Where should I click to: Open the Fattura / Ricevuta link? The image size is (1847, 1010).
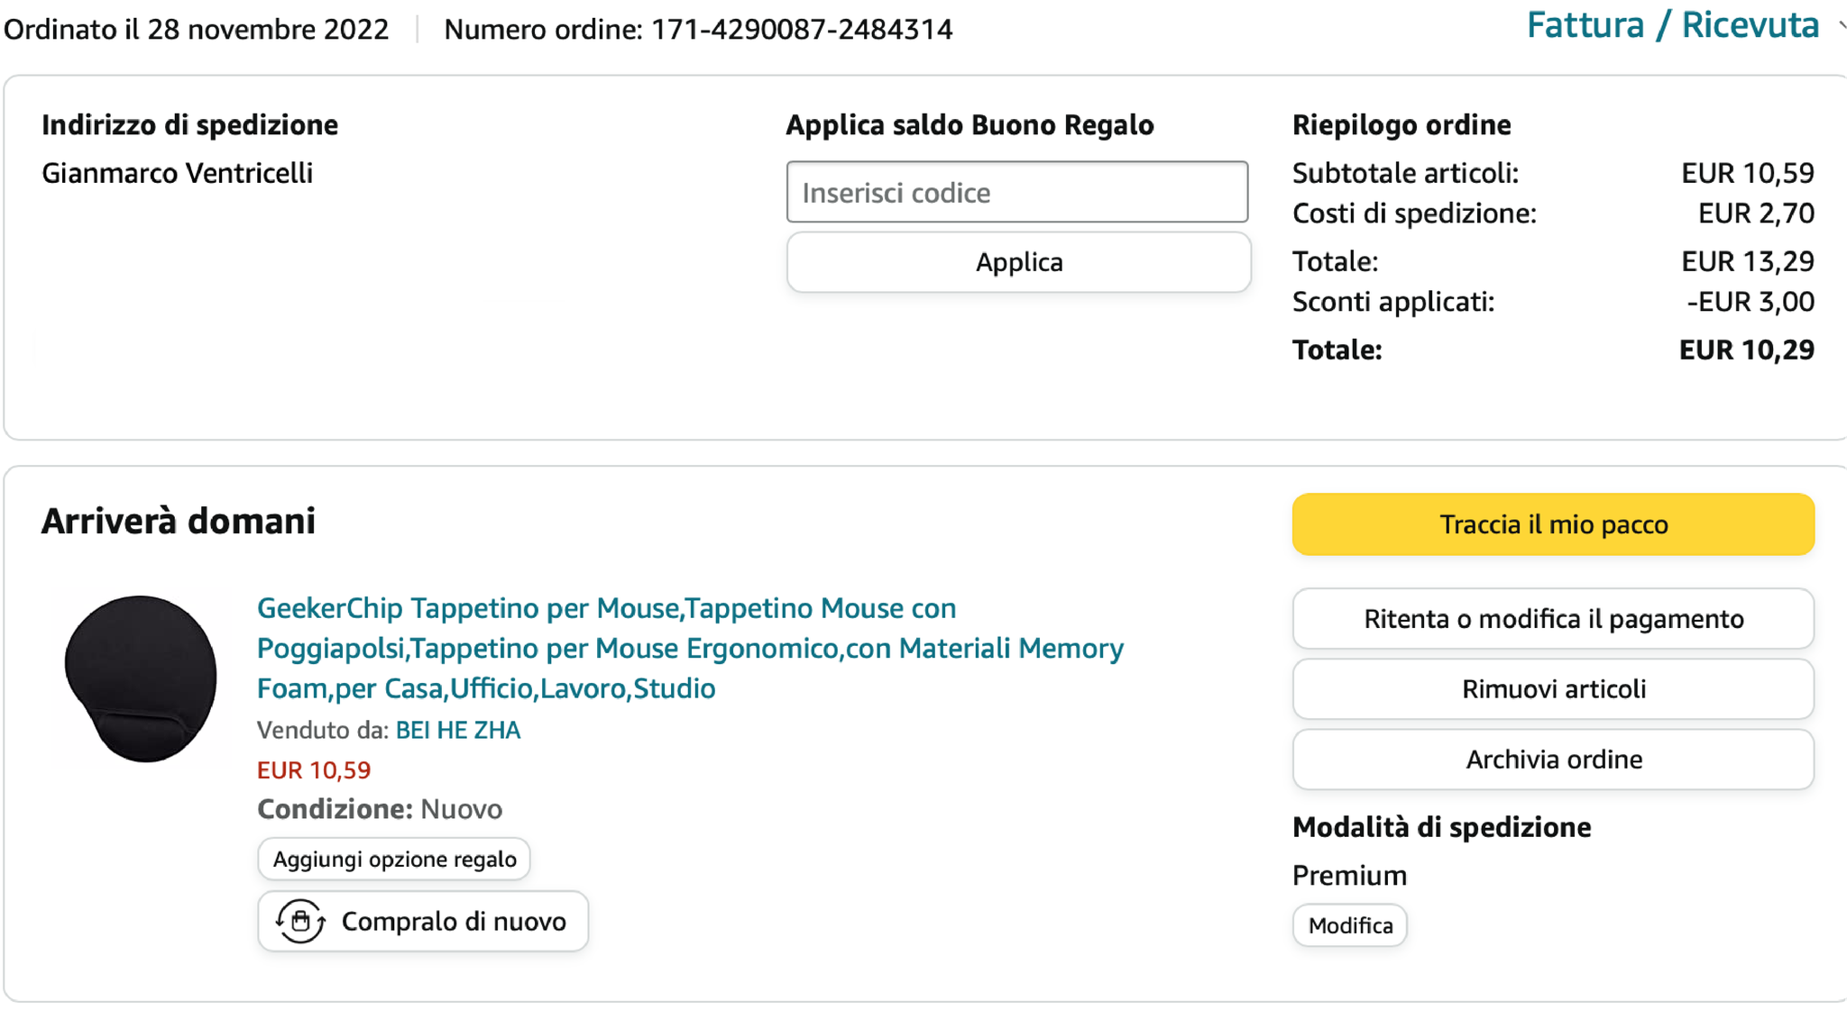(x=1672, y=26)
